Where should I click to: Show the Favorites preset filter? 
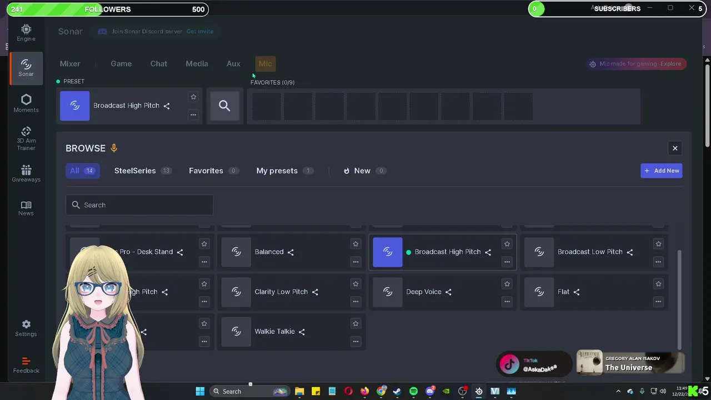click(214, 171)
